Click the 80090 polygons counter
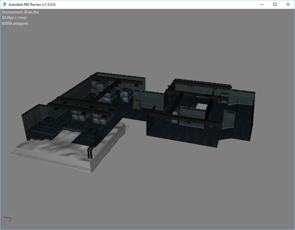Screen dimensions: 295x230 (15, 23)
